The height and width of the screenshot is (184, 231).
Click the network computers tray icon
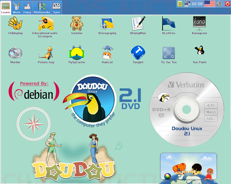187,4
